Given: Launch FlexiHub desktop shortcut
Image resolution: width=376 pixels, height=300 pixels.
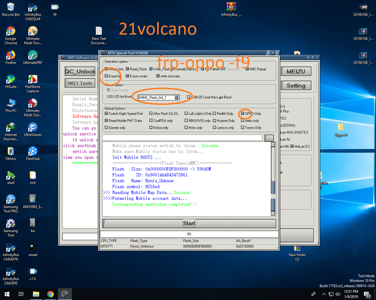Looking at the screenshot, I should [33, 153].
